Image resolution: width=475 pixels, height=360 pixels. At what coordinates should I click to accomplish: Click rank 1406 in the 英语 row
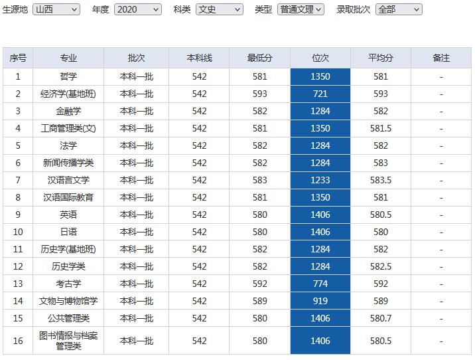pyautogui.click(x=320, y=215)
